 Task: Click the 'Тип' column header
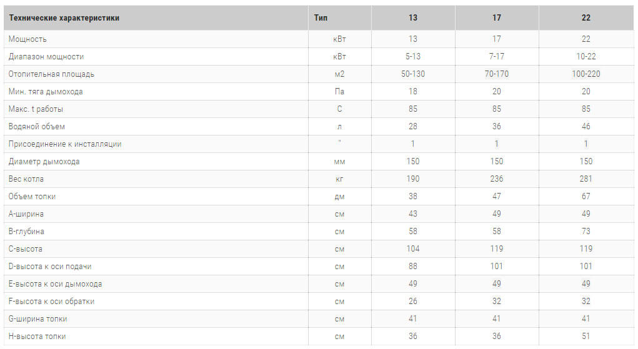coord(321,18)
